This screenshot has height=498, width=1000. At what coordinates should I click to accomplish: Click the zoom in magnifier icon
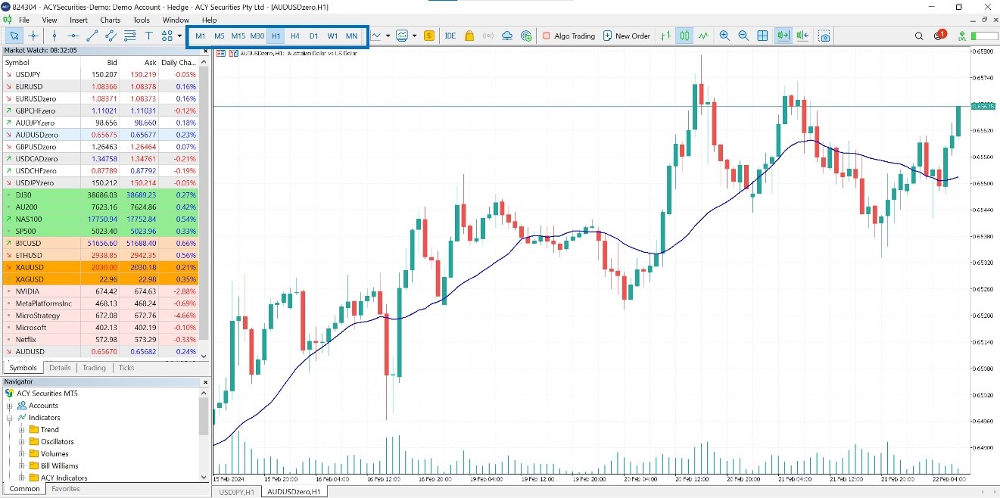point(724,36)
